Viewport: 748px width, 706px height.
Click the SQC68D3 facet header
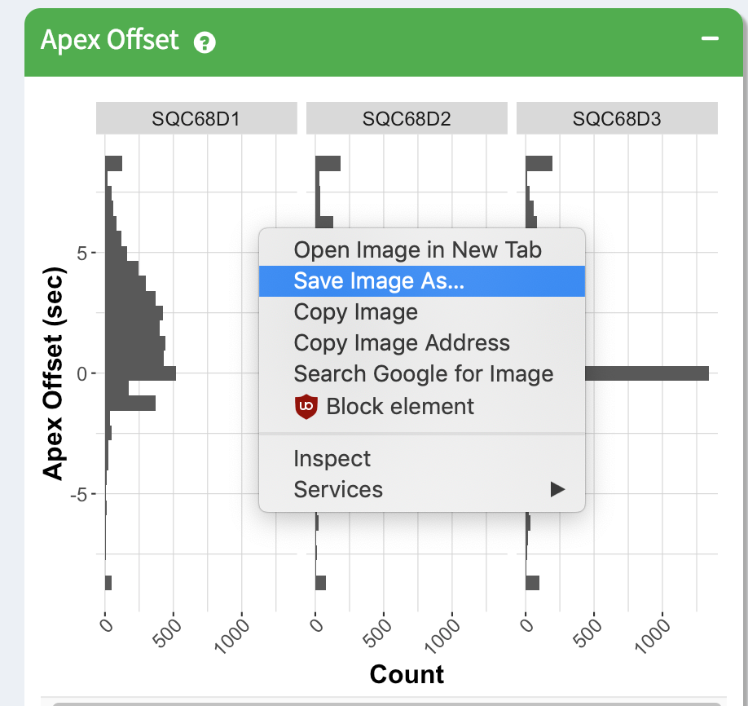[617, 118]
